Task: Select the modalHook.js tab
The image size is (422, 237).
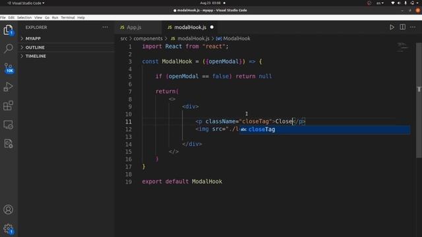Action: tap(190, 27)
